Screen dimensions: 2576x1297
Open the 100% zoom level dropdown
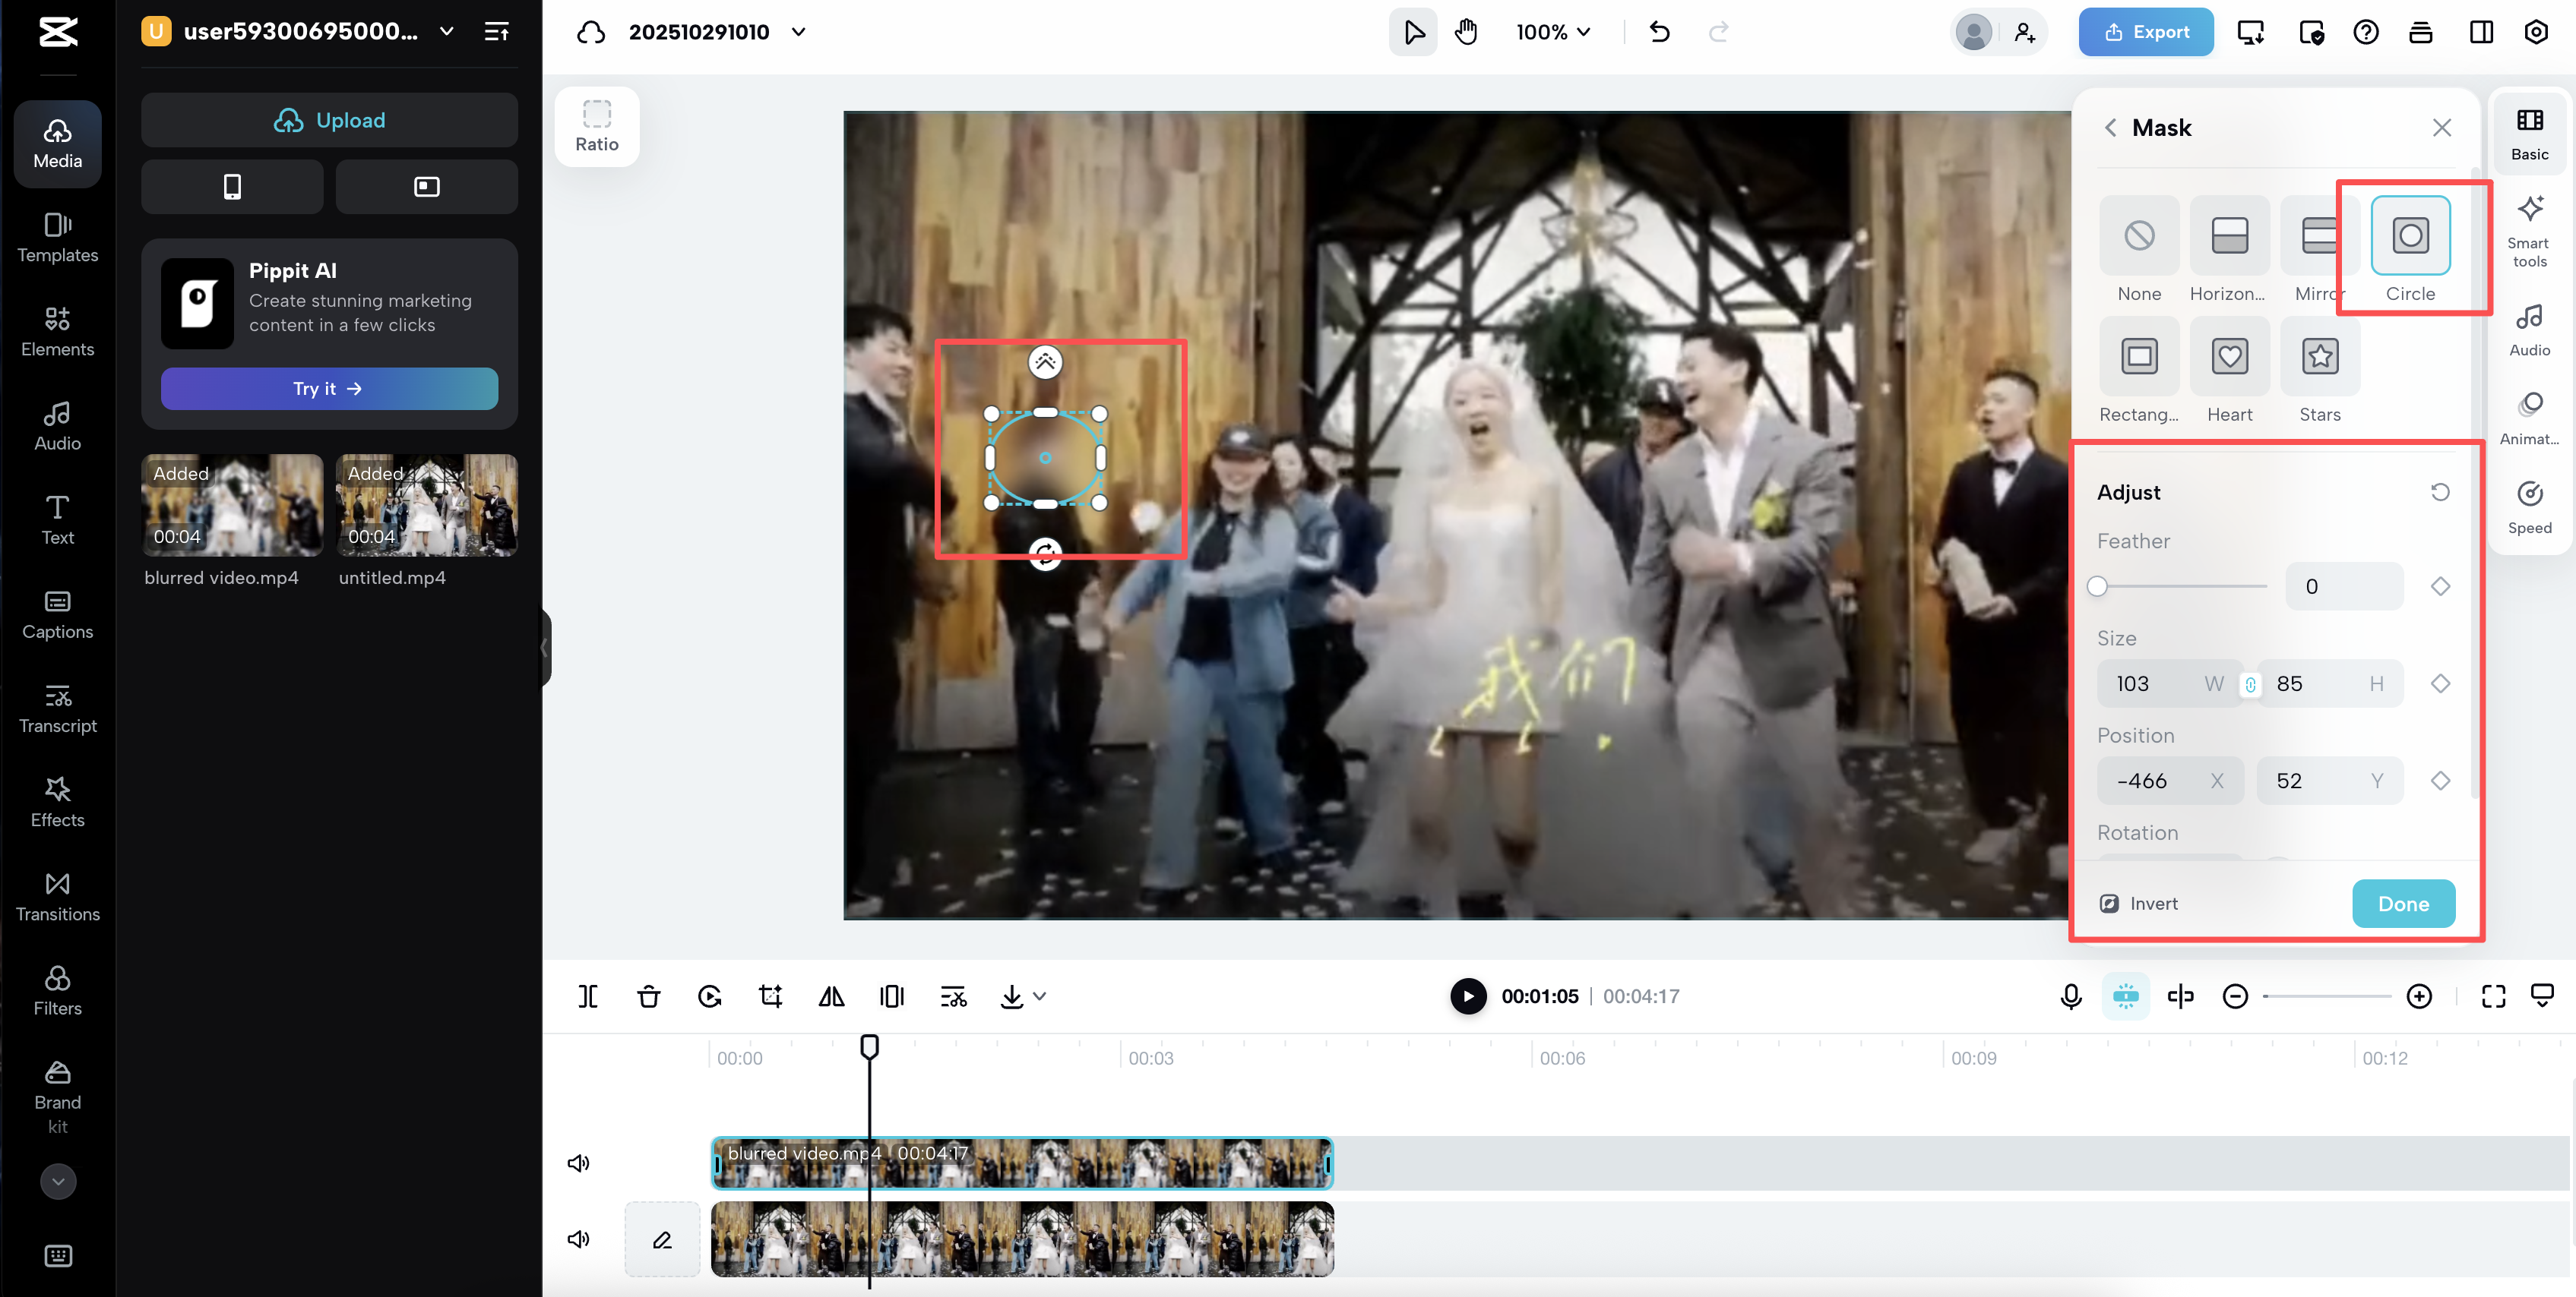pyautogui.click(x=1553, y=32)
